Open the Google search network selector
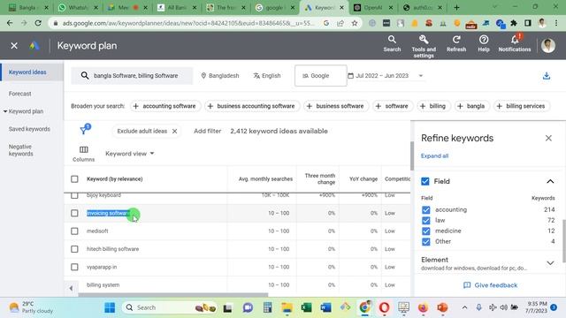 pos(320,76)
